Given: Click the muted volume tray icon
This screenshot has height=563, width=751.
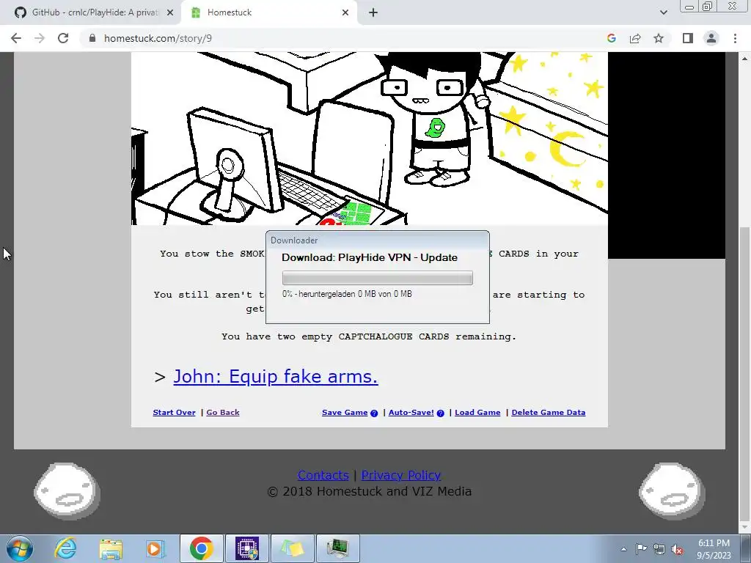Looking at the screenshot, I should click(x=677, y=549).
